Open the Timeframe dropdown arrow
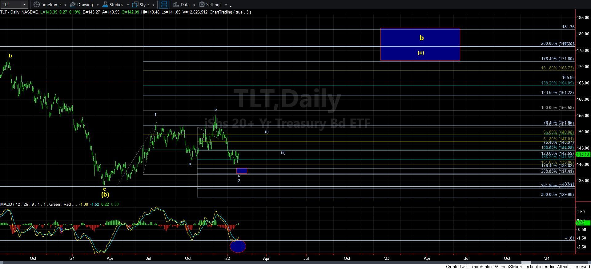 click(x=65, y=5)
